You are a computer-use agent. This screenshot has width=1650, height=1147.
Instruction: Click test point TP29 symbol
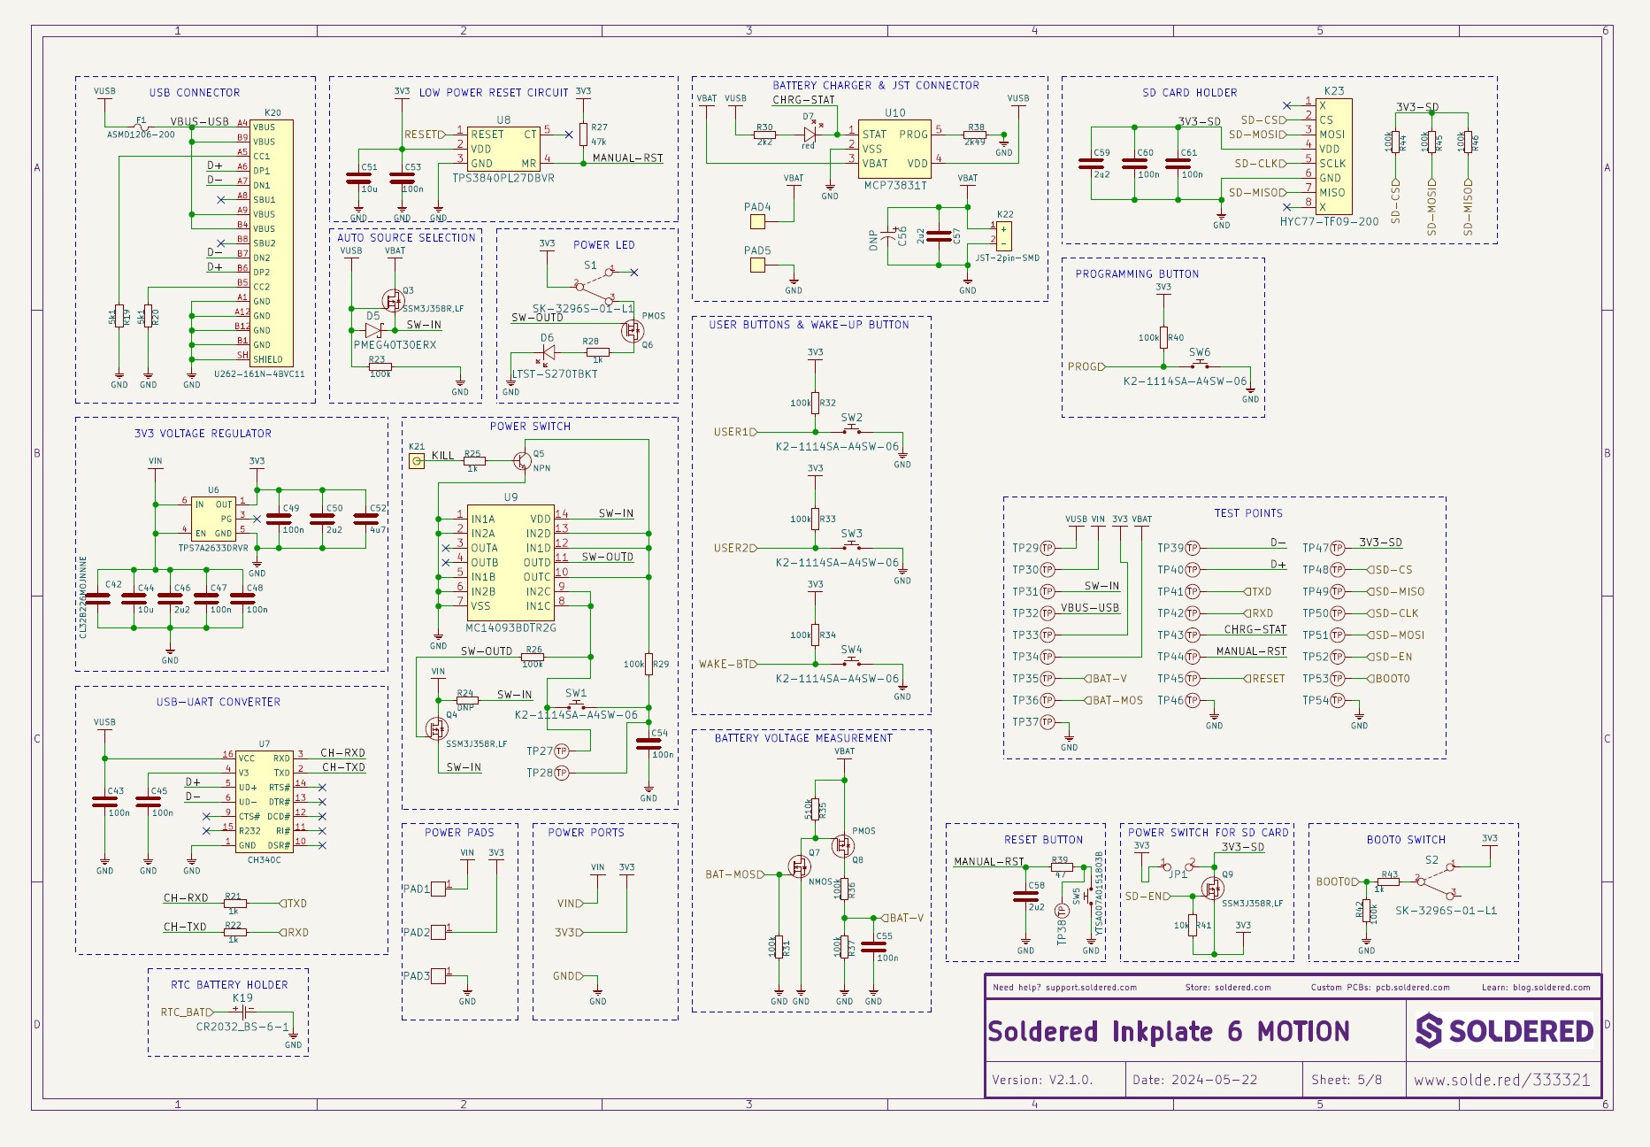pos(1048,548)
